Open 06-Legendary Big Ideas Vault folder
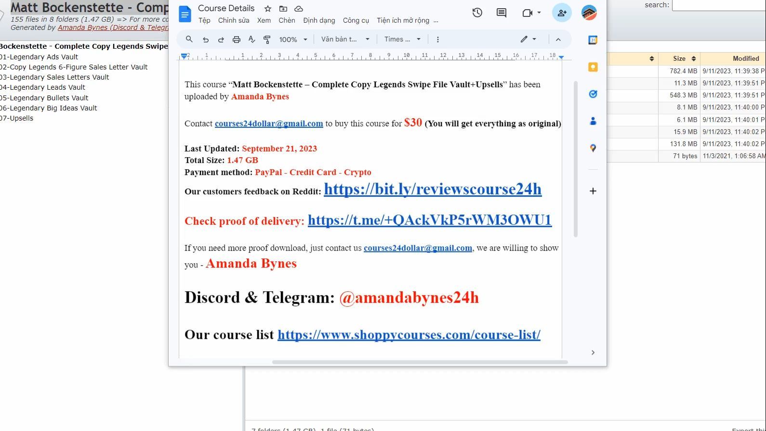The height and width of the screenshot is (431, 766). pyautogui.click(x=49, y=108)
